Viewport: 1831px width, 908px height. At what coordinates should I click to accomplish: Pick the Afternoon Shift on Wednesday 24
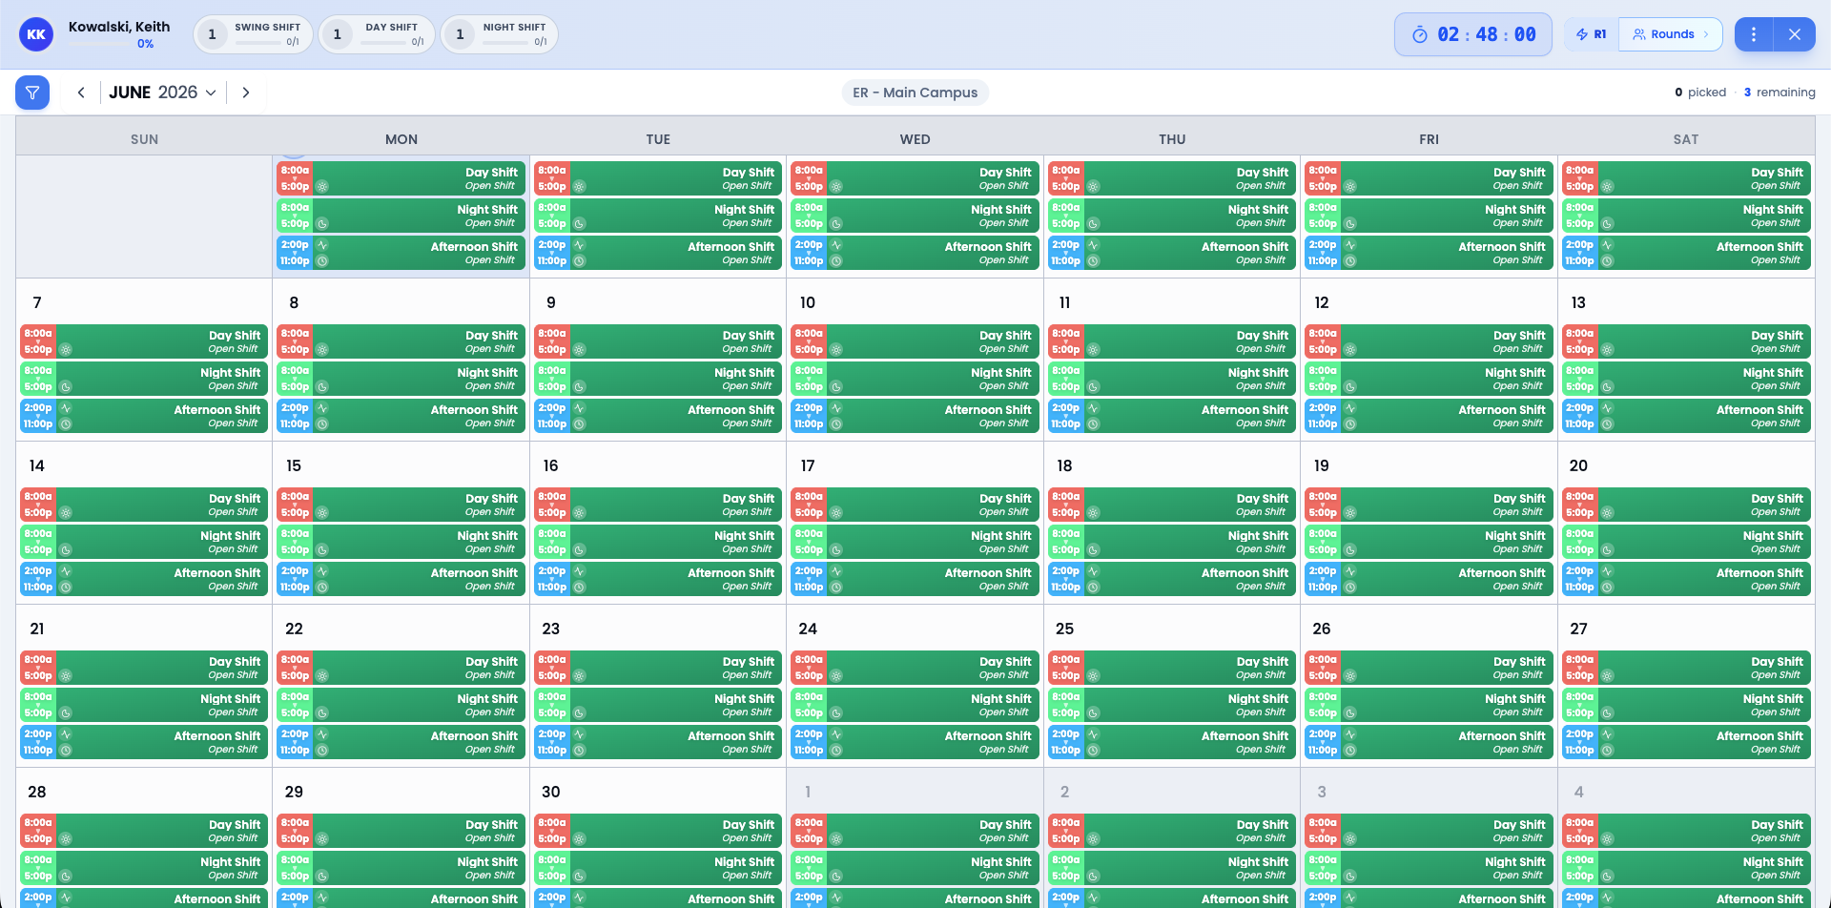pyautogui.click(x=915, y=742)
